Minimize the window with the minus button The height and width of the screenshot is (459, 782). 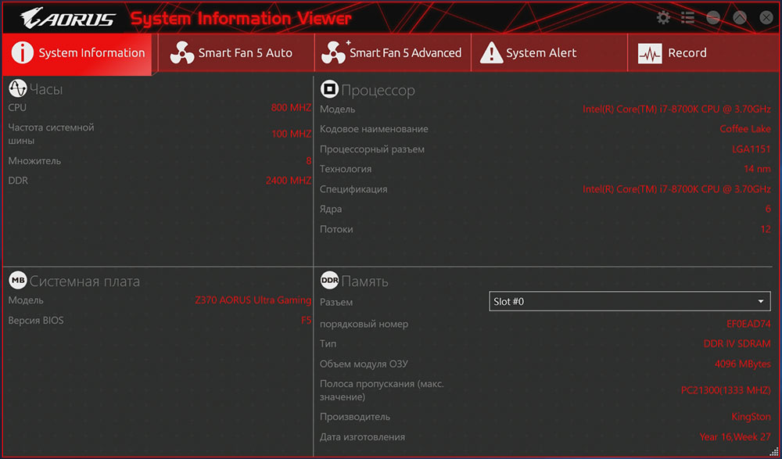(713, 18)
